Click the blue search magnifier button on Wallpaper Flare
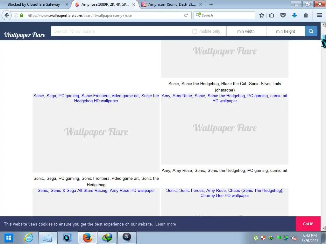The image size is (326, 244). pyautogui.click(x=311, y=31)
